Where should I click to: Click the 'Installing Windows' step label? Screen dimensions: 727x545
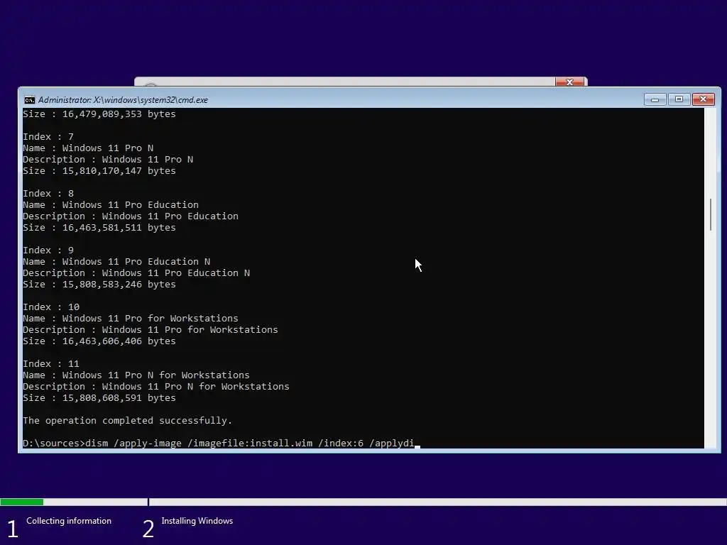tap(197, 521)
